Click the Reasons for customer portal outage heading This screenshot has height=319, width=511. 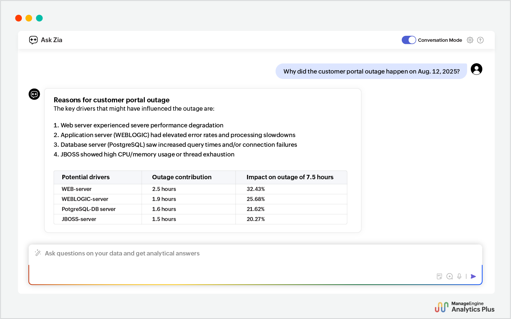[112, 100]
